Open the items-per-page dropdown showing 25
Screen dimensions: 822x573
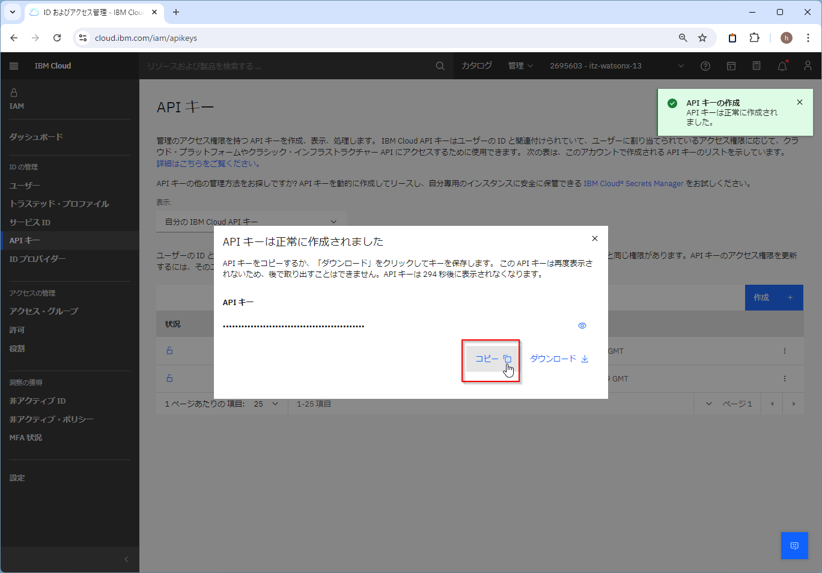[266, 404]
